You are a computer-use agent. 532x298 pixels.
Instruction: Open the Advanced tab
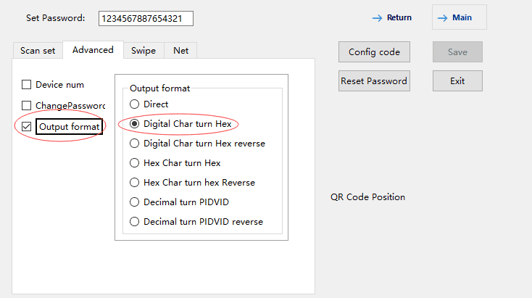pos(93,50)
